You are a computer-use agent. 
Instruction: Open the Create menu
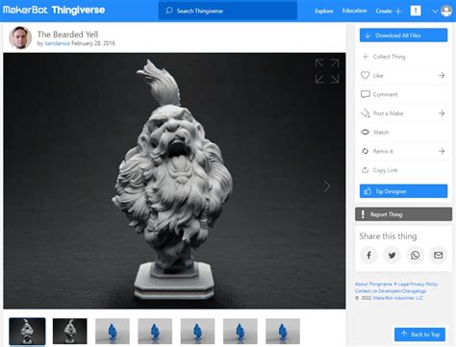point(384,11)
